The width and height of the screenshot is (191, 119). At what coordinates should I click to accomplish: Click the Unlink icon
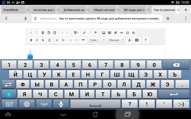(90, 33)
